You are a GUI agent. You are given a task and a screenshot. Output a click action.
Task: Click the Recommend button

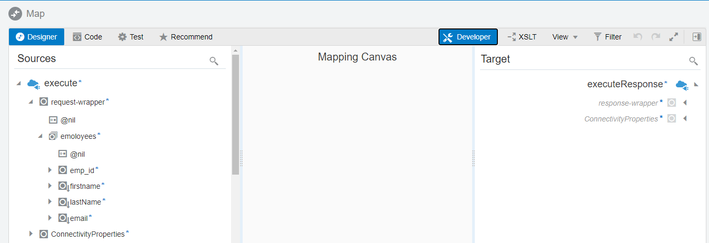(186, 37)
